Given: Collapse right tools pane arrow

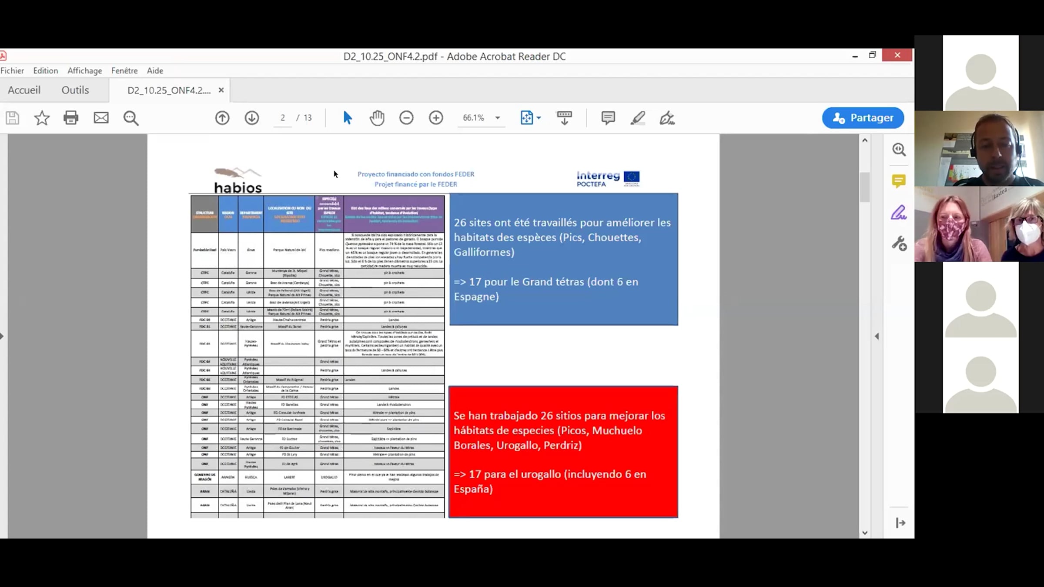Looking at the screenshot, I should coord(877,336).
